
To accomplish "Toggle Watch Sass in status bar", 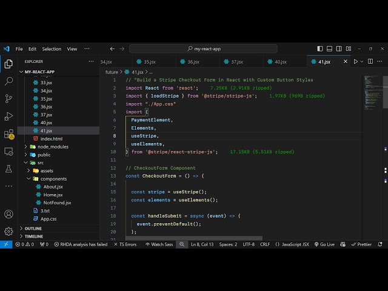I will coord(159,244).
